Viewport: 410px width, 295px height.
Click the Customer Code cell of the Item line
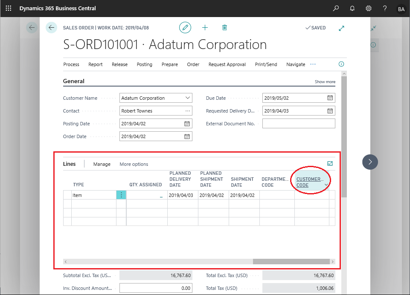[x=312, y=195]
